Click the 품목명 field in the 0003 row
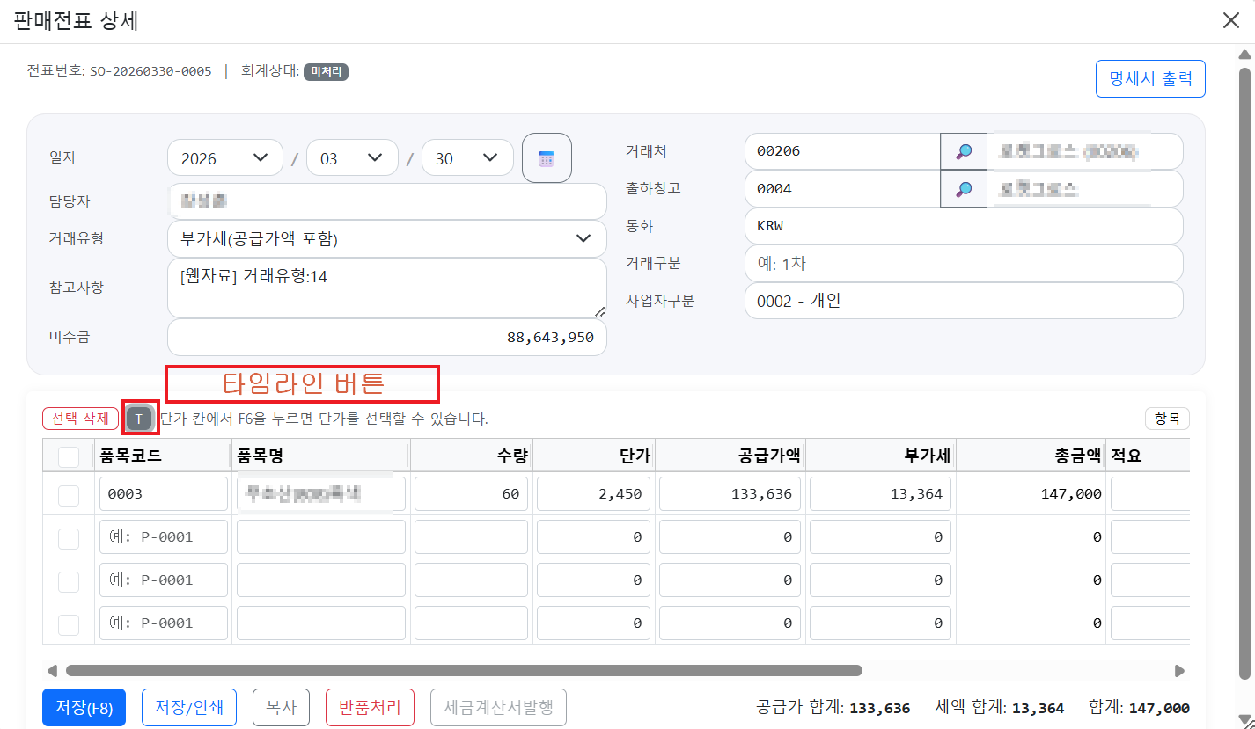 pos(321,494)
